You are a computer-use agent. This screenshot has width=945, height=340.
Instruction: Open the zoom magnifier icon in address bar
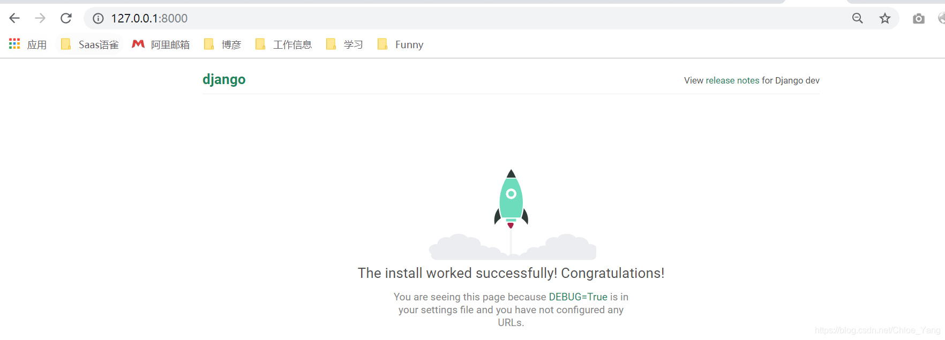point(858,18)
